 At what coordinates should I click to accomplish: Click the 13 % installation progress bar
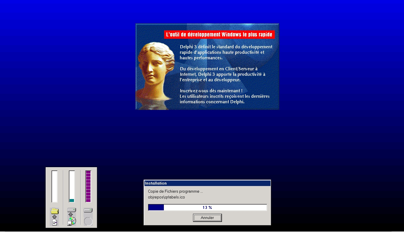[207, 207]
